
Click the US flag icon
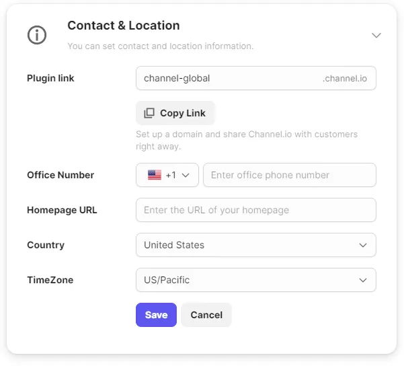coord(155,175)
